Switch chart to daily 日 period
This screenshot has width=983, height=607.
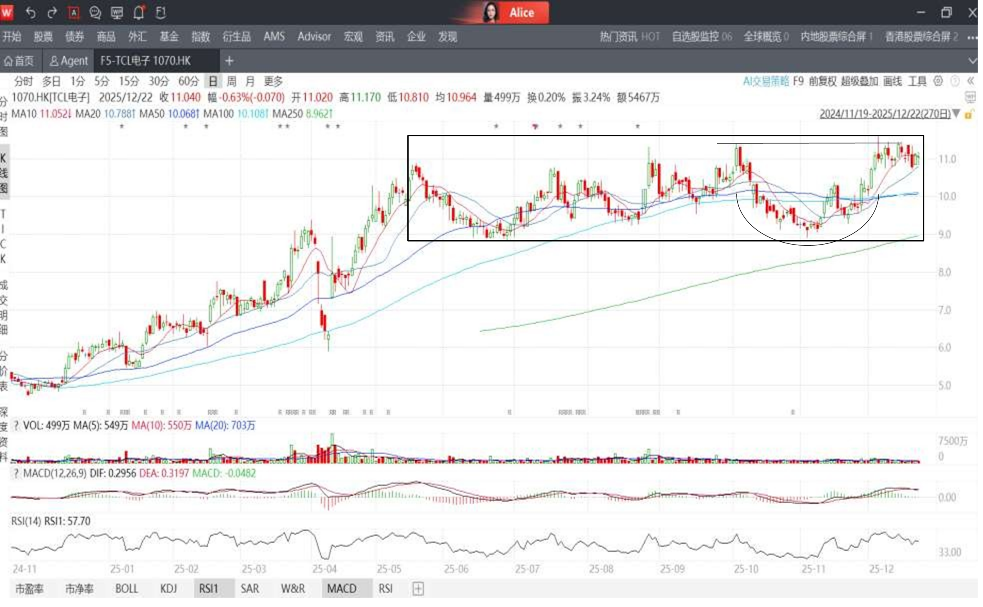coord(213,82)
